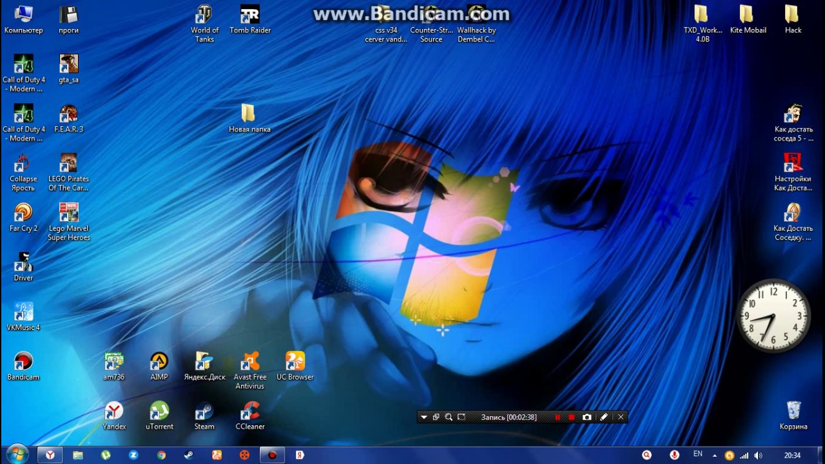Select the Tomb Raider shortcut
The image size is (825, 464).
[250, 20]
